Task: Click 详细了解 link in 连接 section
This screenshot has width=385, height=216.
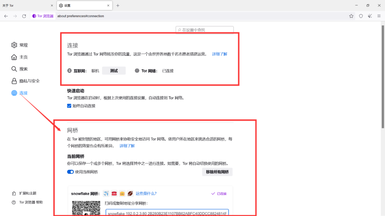Action: [220, 54]
